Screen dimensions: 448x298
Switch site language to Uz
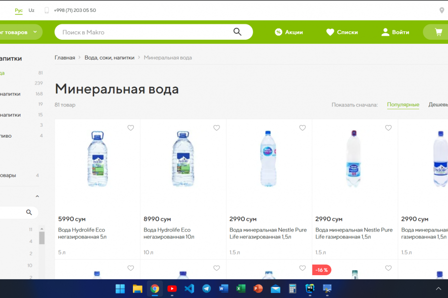(x=31, y=10)
